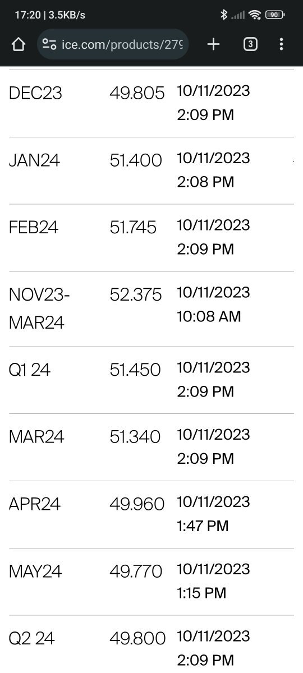Select the DEC23 contract row
This screenshot has height=673, width=303.
point(151,104)
